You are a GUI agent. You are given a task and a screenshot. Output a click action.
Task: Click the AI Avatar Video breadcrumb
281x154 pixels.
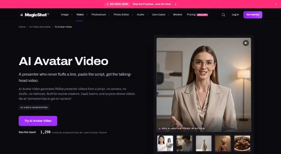[x=63, y=27]
